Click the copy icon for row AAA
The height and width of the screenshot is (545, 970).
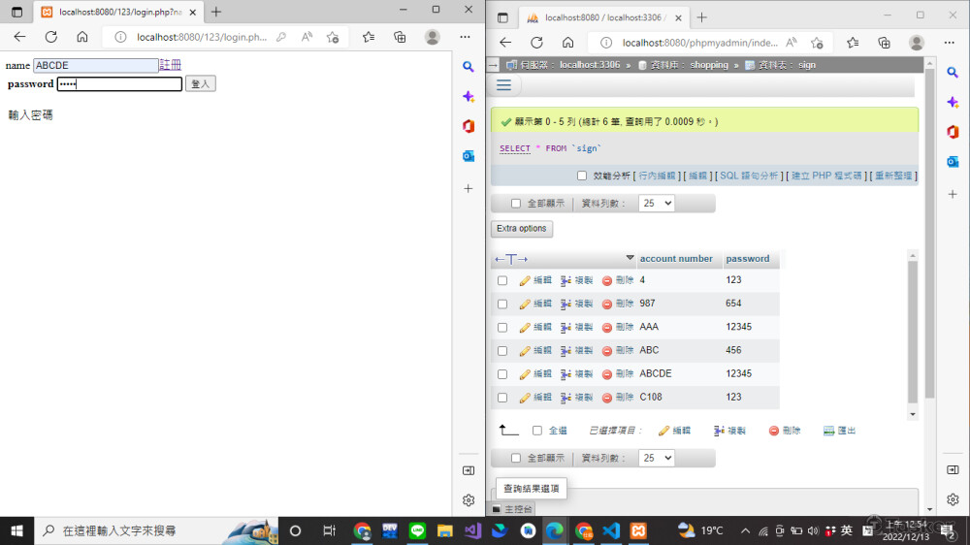pyautogui.click(x=566, y=328)
